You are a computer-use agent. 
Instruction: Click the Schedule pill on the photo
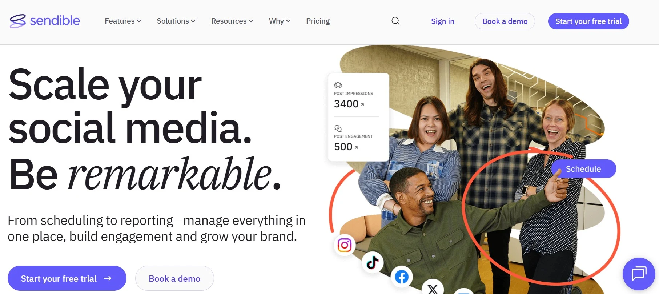[583, 169]
